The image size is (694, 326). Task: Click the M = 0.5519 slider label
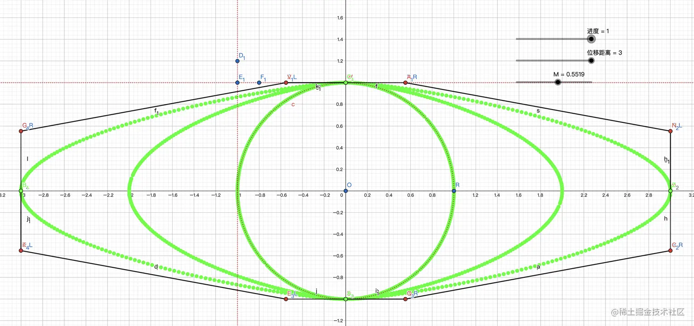click(569, 74)
